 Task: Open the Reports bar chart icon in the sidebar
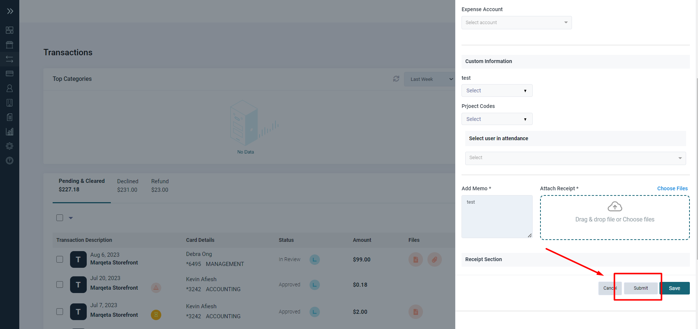[x=10, y=132]
